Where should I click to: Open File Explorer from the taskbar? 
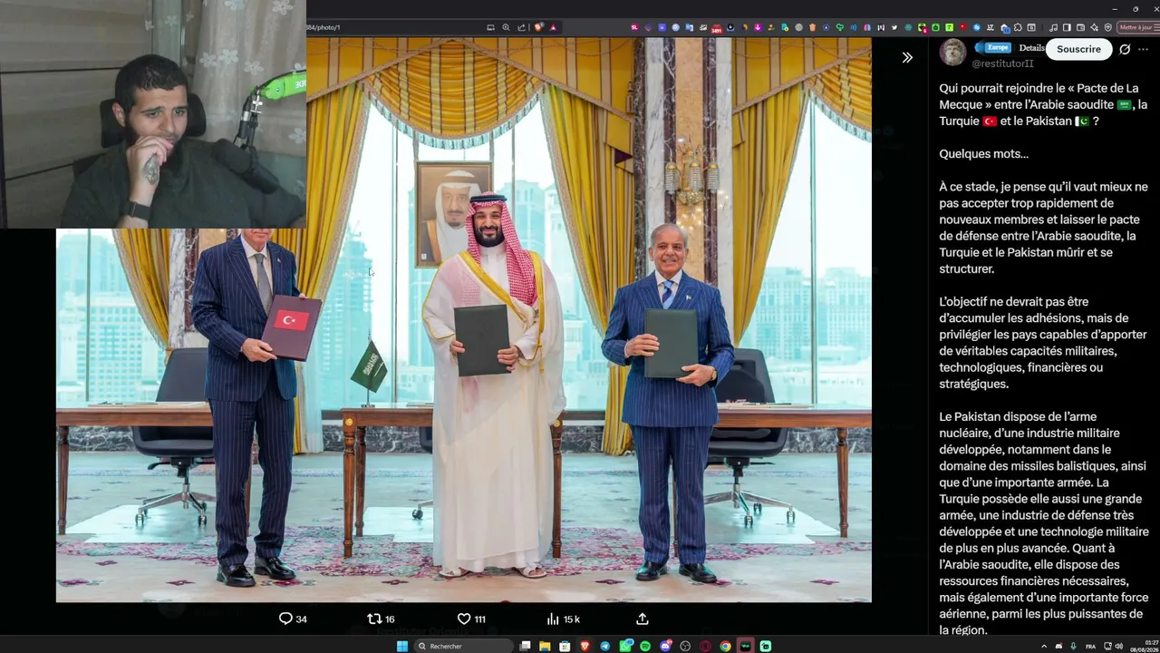[545, 646]
